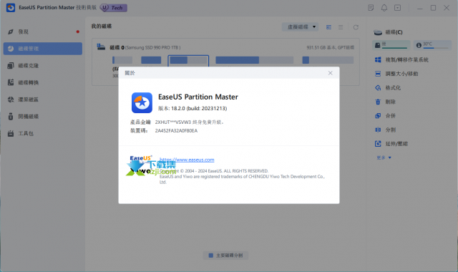Select 磁碟管理 in the sidebar

pos(43,49)
